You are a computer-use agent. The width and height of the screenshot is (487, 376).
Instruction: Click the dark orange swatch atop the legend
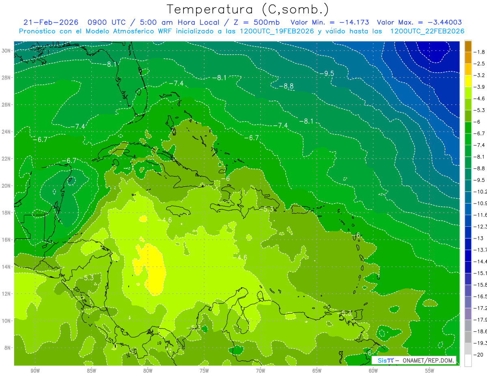pyautogui.click(x=468, y=46)
